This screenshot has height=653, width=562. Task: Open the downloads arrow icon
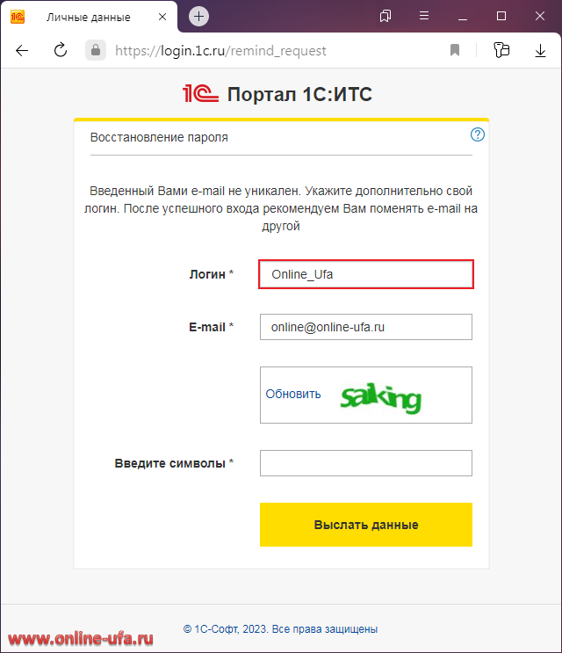click(540, 50)
